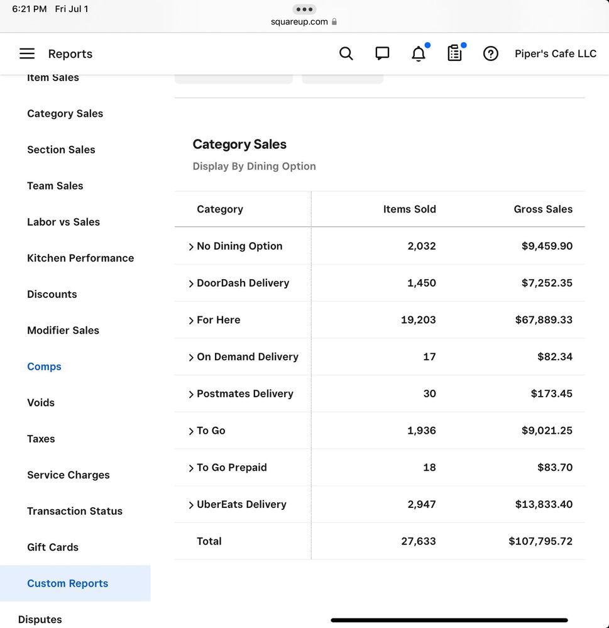Screen dimensions: 609x628
Task: Open Category Sales in the sidebar
Action: tap(65, 114)
